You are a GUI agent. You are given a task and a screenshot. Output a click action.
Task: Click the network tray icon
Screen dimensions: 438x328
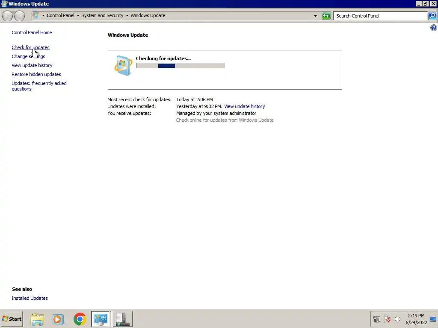pyautogui.click(x=377, y=319)
